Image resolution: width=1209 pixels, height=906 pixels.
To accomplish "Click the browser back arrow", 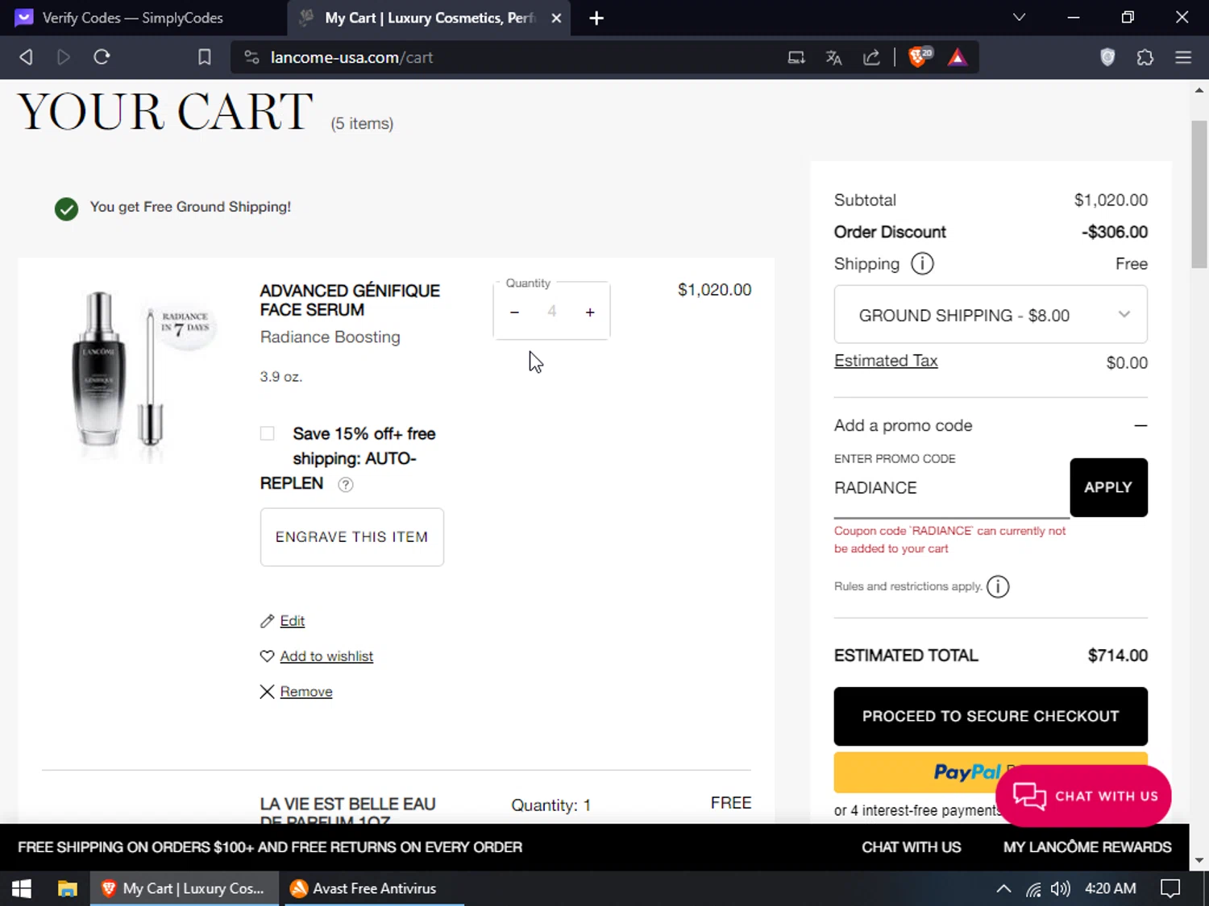I will pyautogui.click(x=26, y=57).
